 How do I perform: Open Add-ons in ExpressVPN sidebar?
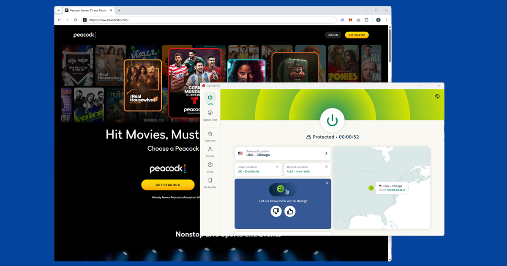click(x=210, y=136)
